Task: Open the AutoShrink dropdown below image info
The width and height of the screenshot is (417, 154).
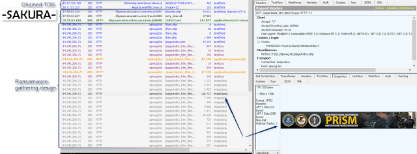Action: [x=268, y=153]
